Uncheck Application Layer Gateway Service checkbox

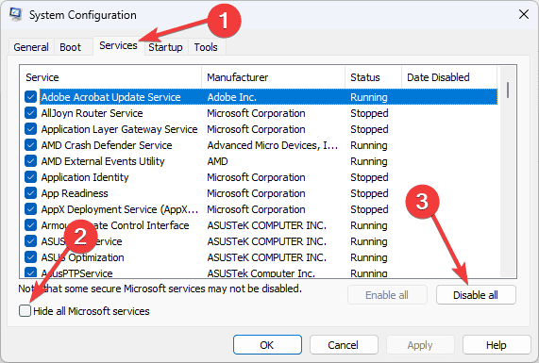tap(30, 129)
